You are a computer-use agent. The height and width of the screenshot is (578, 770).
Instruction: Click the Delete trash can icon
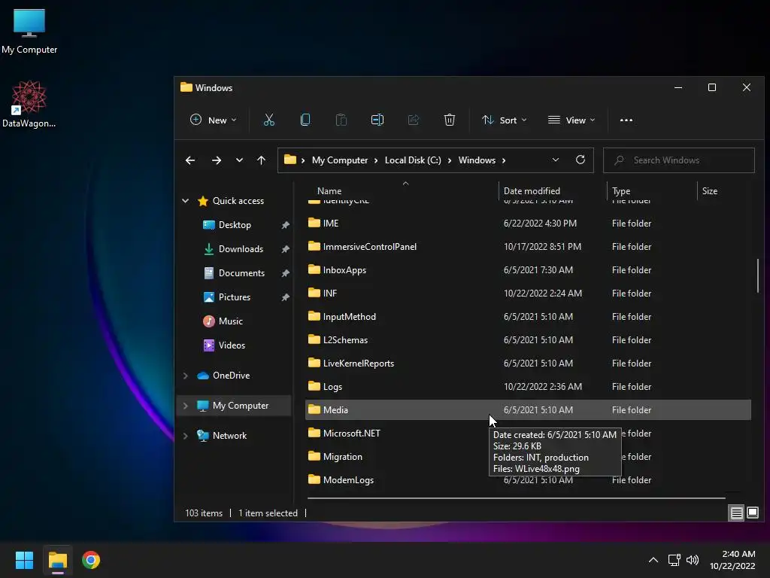click(x=450, y=120)
